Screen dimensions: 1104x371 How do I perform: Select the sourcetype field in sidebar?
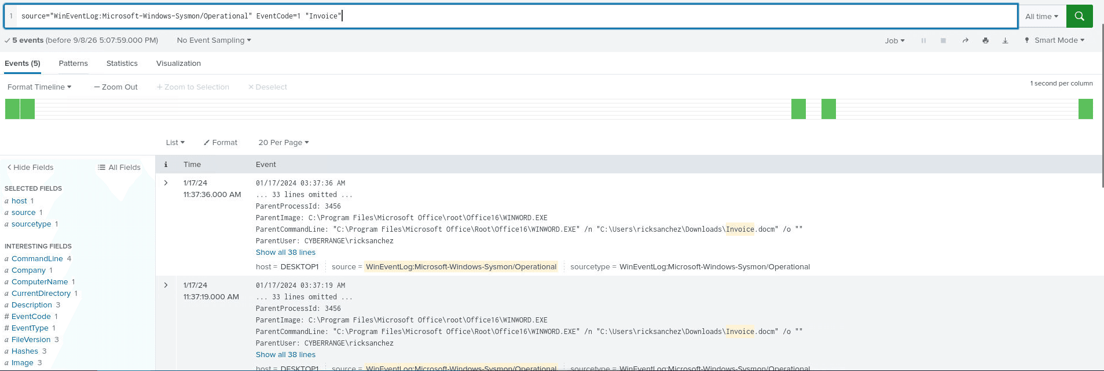31,224
